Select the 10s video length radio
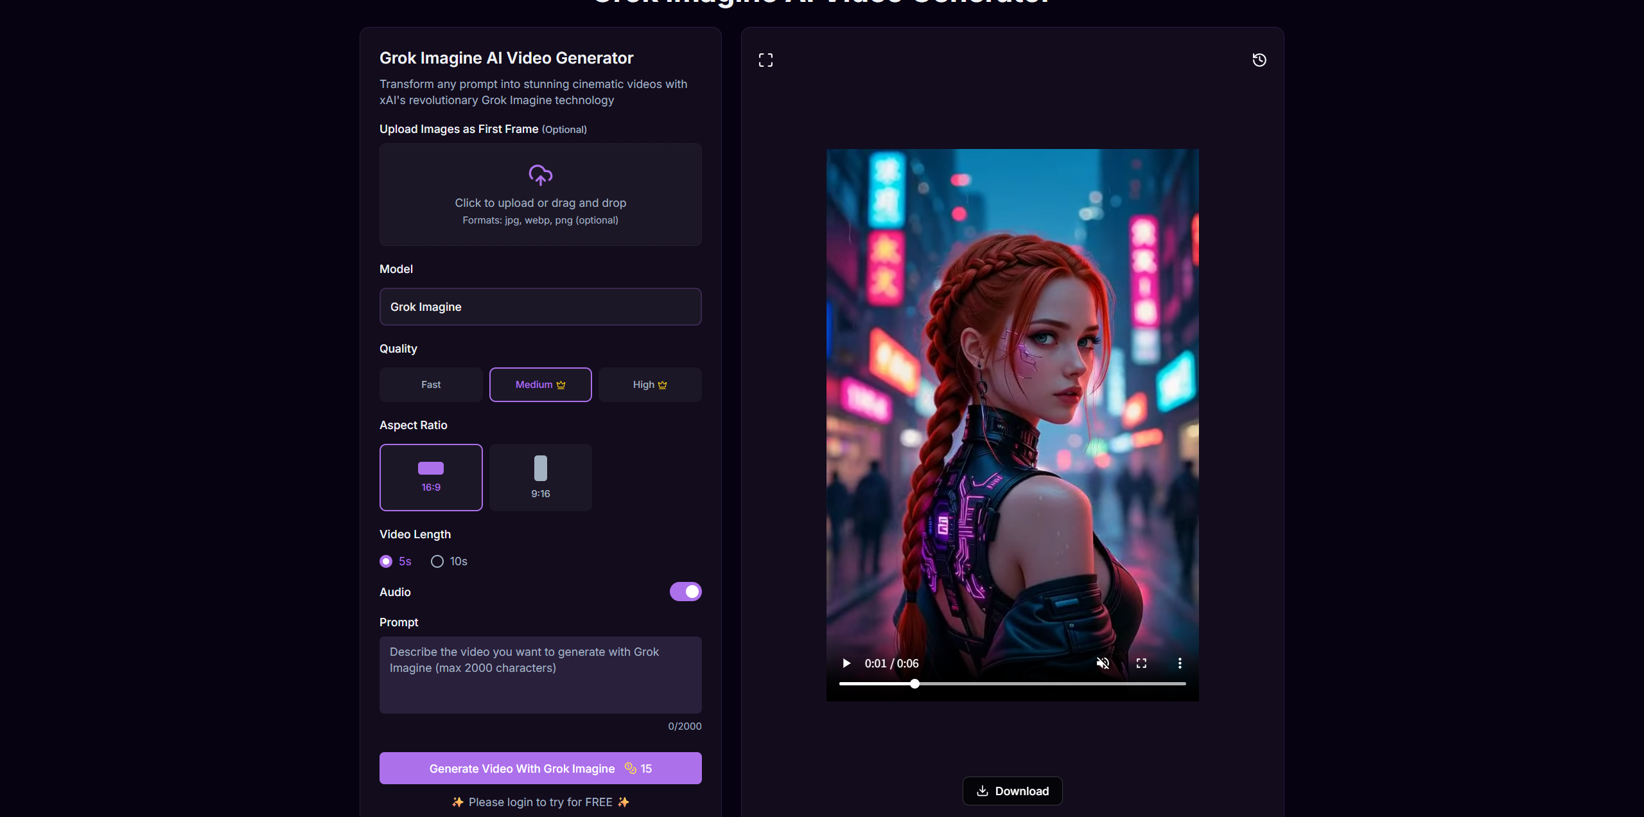The image size is (1644, 817). point(437,561)
